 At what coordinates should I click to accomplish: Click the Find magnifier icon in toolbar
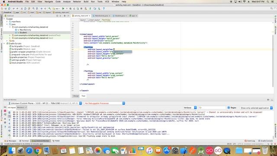pyautogui.click(x=33, y=9)
